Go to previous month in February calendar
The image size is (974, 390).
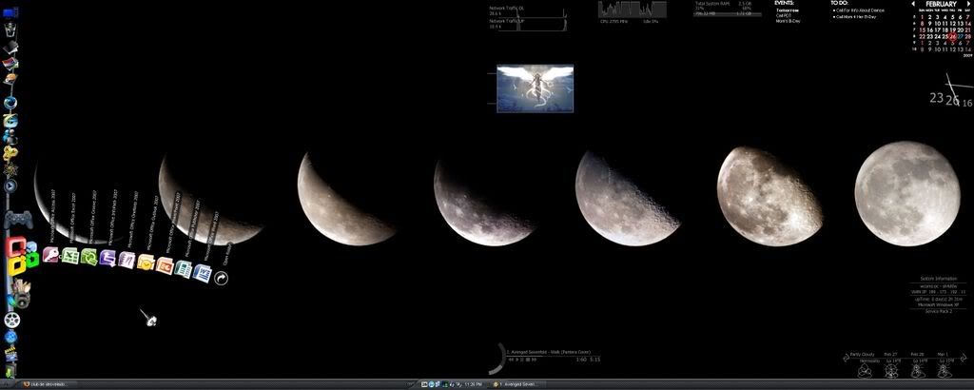[x=914, y=4]
